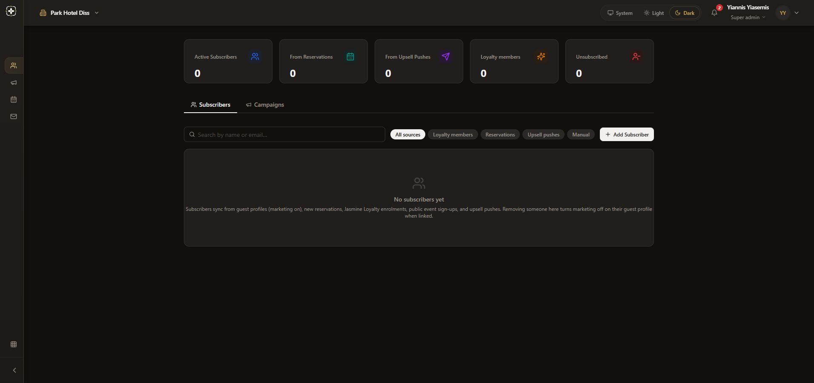Click the No subscribers yet message
The width and height of the screenshot is (814, 383).
pyautogui.click(x=419, y=199)
